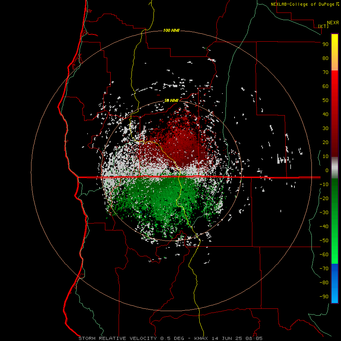The image size is (341, 341).
Task: Click the -10 value on velocity scale
Action: tap(324, 185)
